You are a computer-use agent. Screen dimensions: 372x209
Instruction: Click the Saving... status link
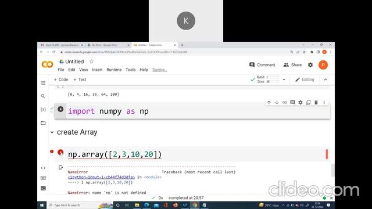[x=160, y=70]
